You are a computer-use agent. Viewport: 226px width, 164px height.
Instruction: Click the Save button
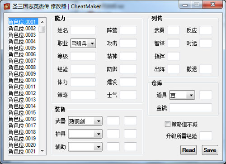coord(210,150)
